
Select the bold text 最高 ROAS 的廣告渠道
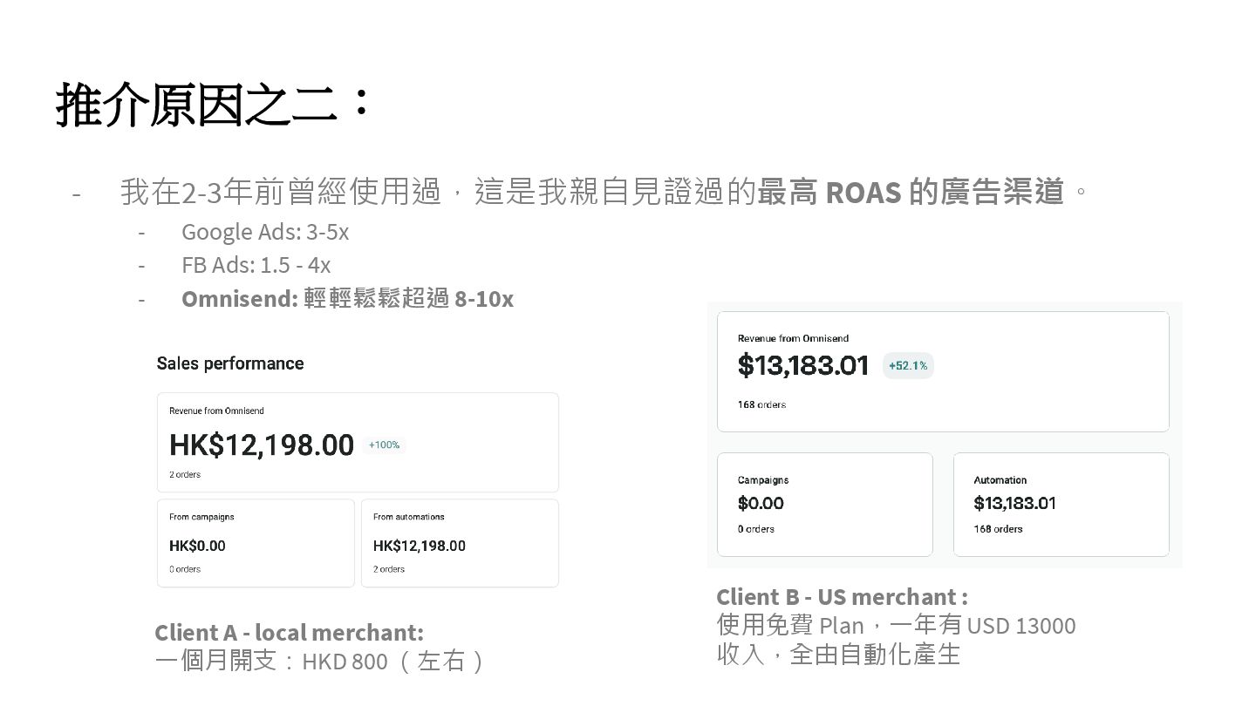point(911,191)
